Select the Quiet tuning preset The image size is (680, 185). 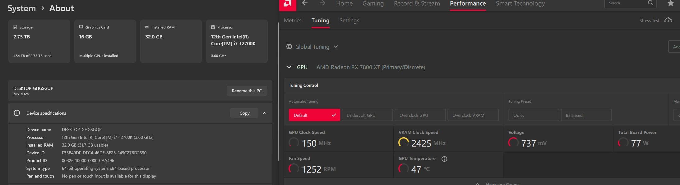tap(534, 115)
